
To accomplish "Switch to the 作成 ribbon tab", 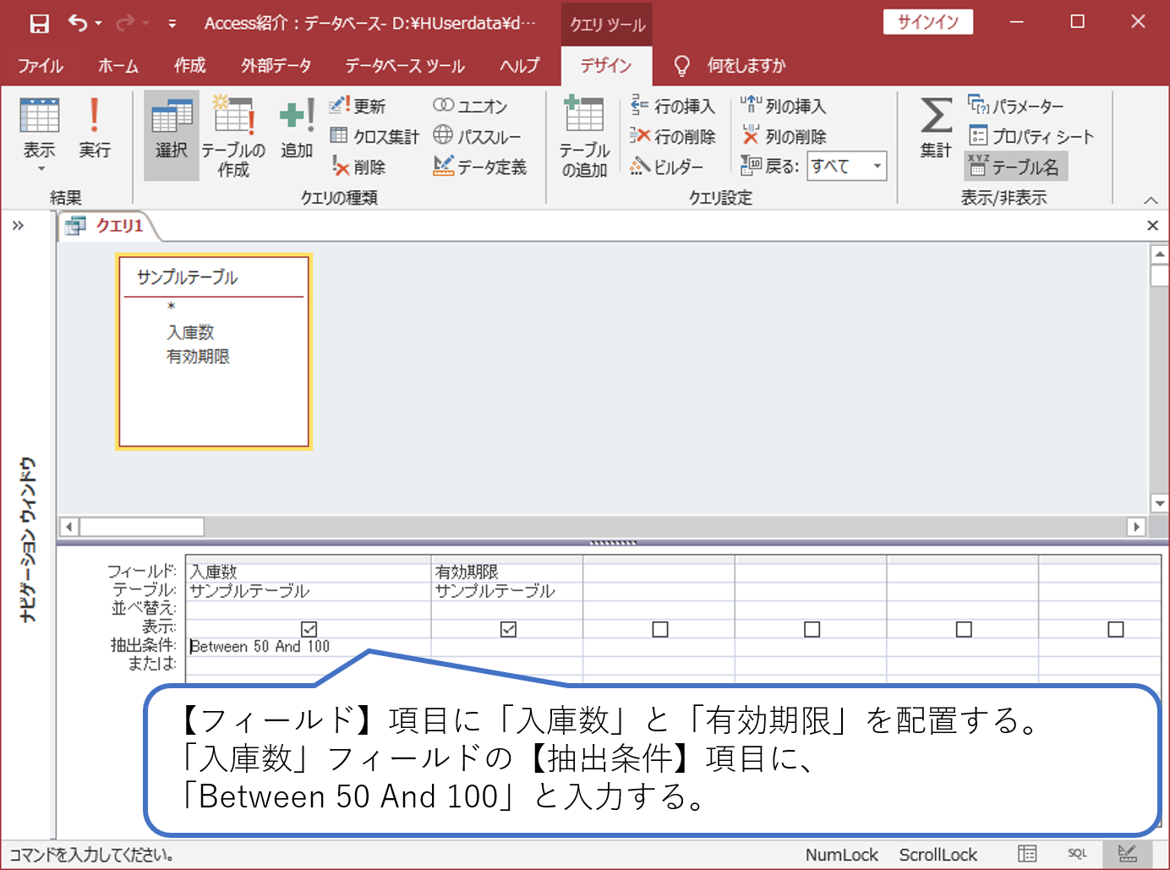I will pyautogui.click(x=189, y=65).
